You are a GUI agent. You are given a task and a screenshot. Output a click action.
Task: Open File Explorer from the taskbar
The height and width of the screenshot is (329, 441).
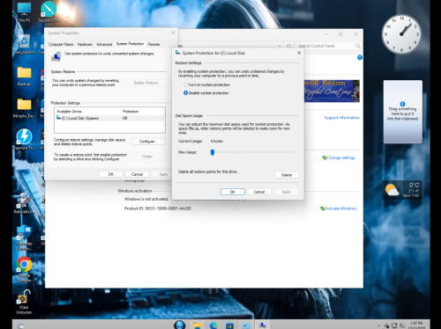(x=197, y=325)
